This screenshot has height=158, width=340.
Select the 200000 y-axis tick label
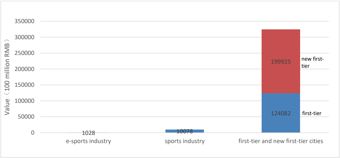[x=25, y=69]
